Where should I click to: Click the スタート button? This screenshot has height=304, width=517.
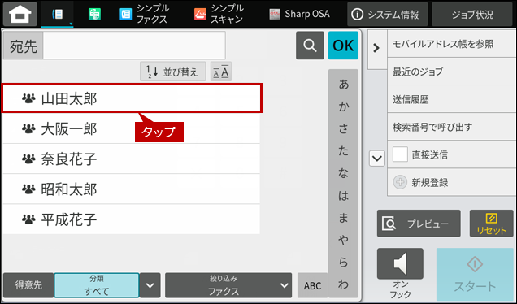tap(475, 274)
